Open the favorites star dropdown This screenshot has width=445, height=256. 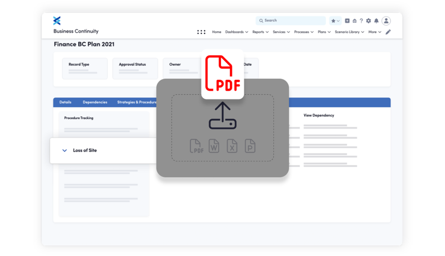(335, 21)
